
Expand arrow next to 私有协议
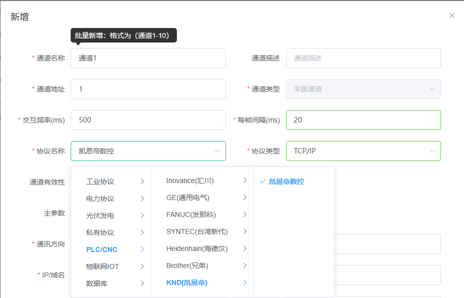142,232
